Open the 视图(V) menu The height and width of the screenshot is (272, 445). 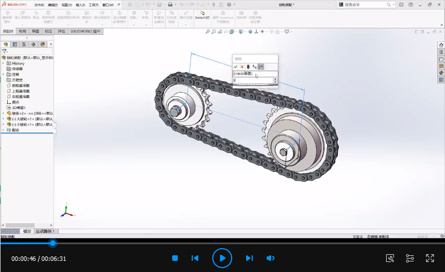pos(67,5)
